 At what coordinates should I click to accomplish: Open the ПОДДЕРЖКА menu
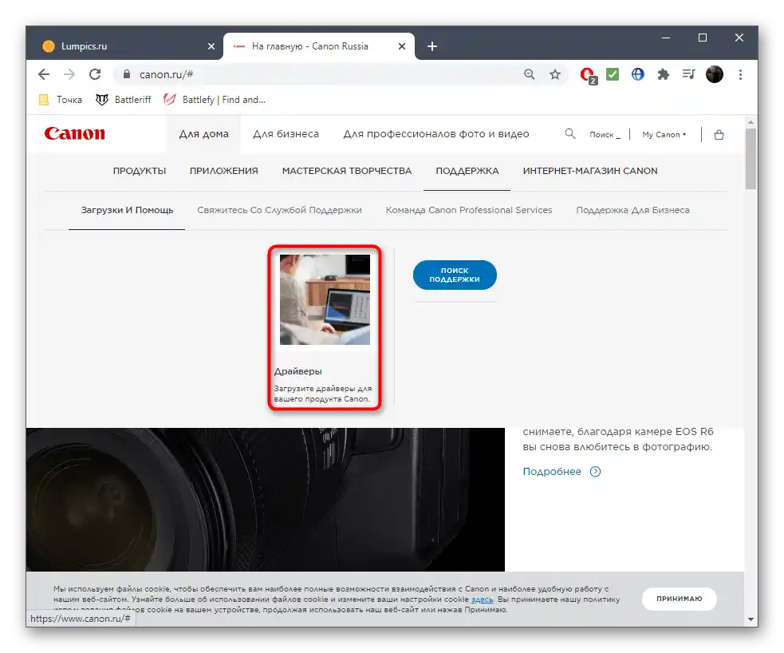(467, 171)
